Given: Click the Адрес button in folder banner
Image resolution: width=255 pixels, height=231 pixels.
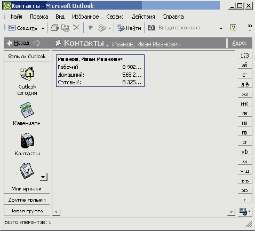Looking at the screenshot, I should (240, 43).
